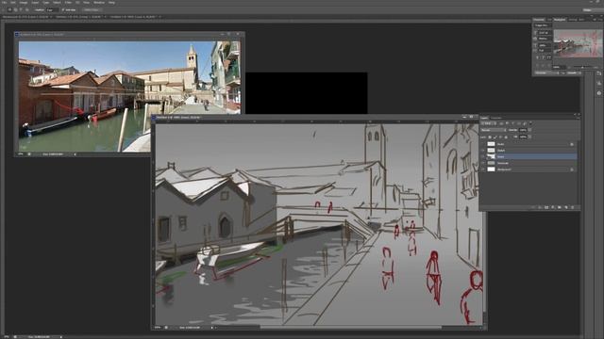604x339 pixels.
Task: Click the layer Fill value field
Action: [523, 137]
